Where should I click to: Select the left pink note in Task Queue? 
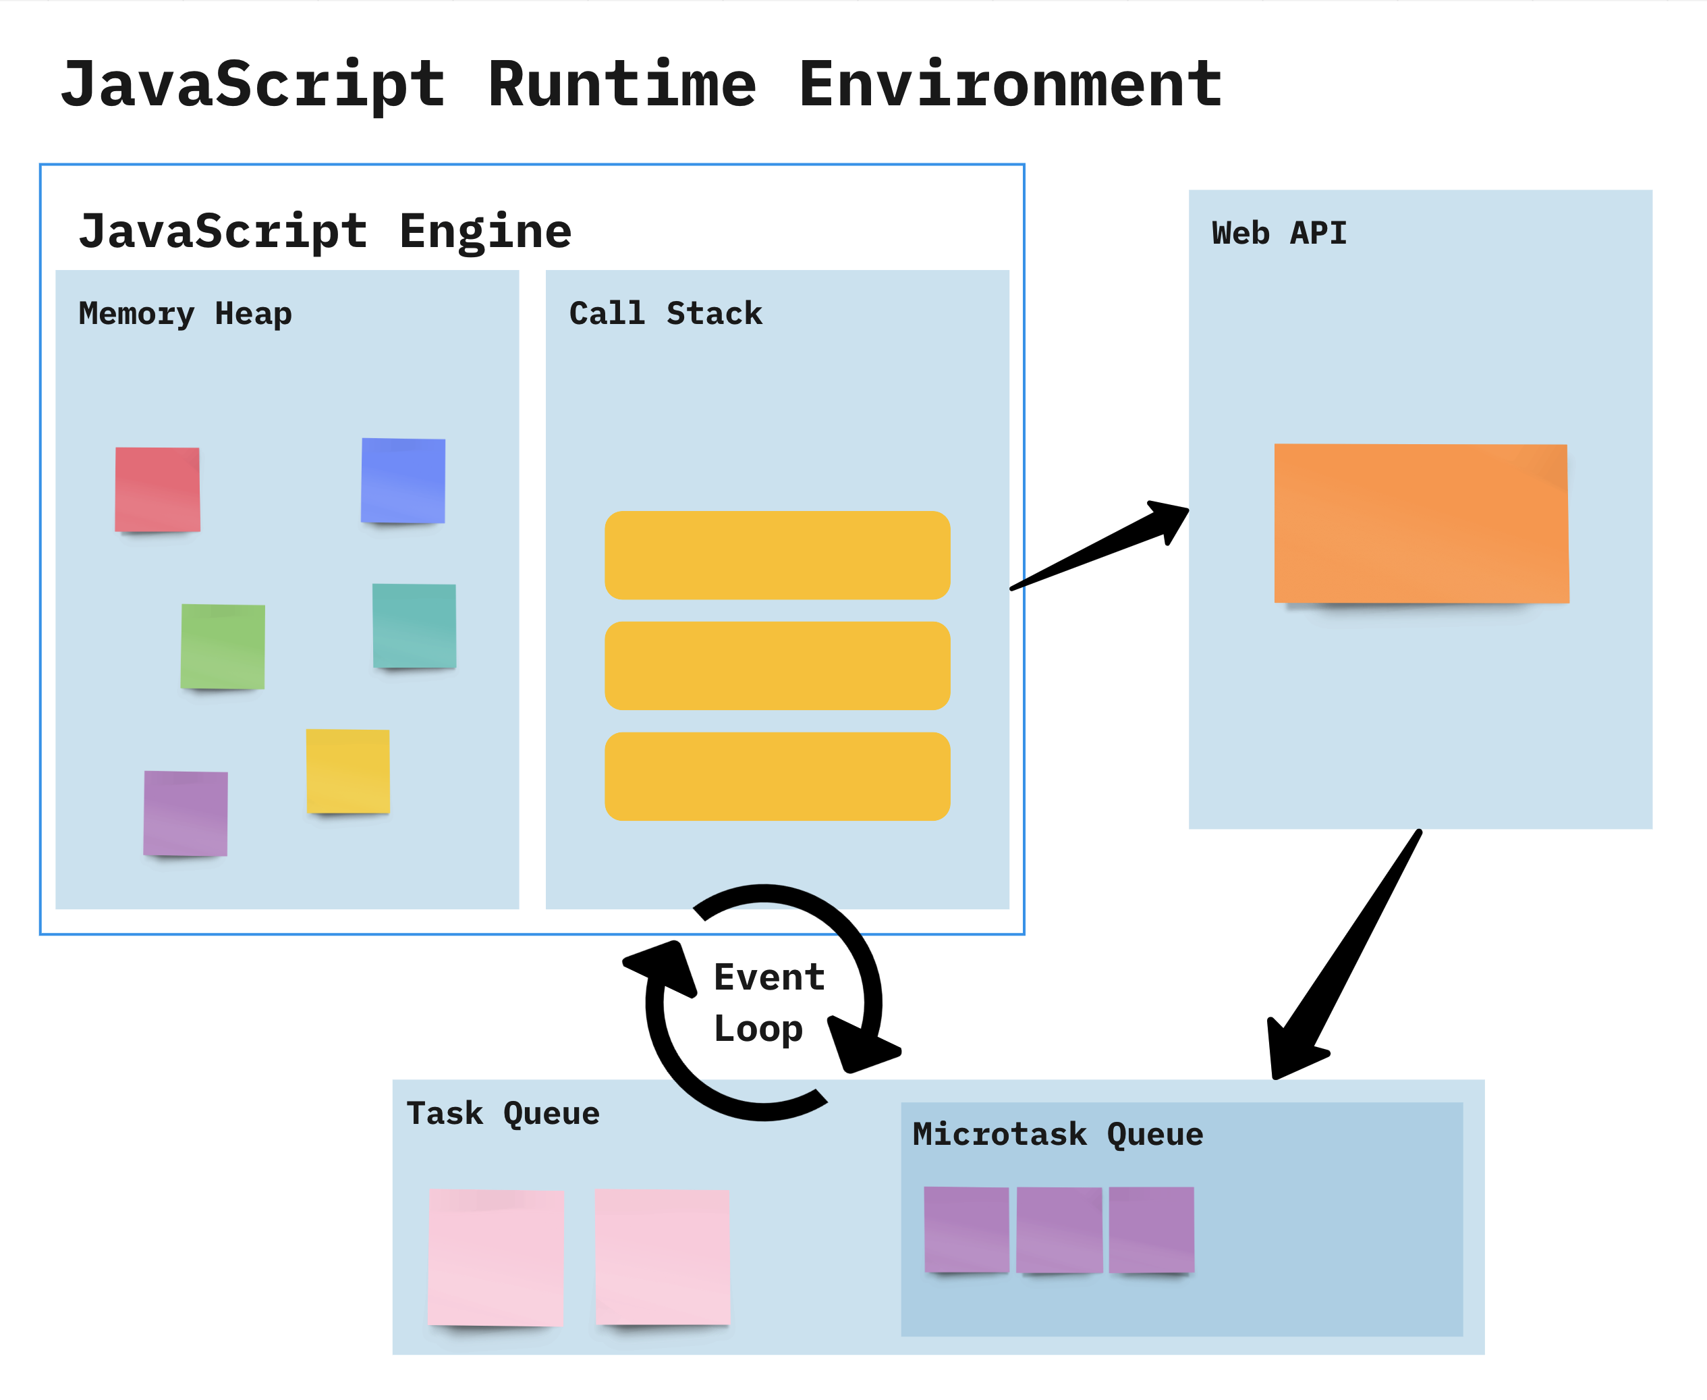point(496,1258)
